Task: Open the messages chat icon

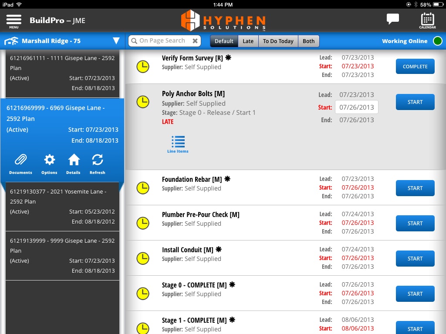Action: (x=392, y=19)
